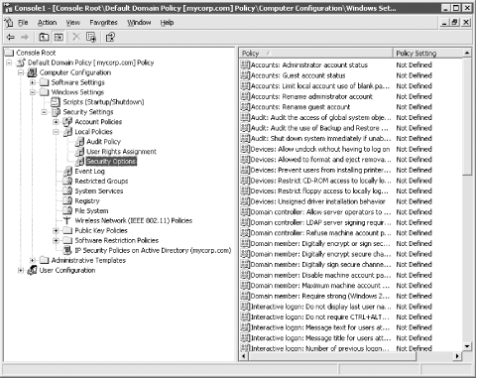Select Accounts: Rename guest account policy
This screenshot has width=477, height=378.
(300, 107)
